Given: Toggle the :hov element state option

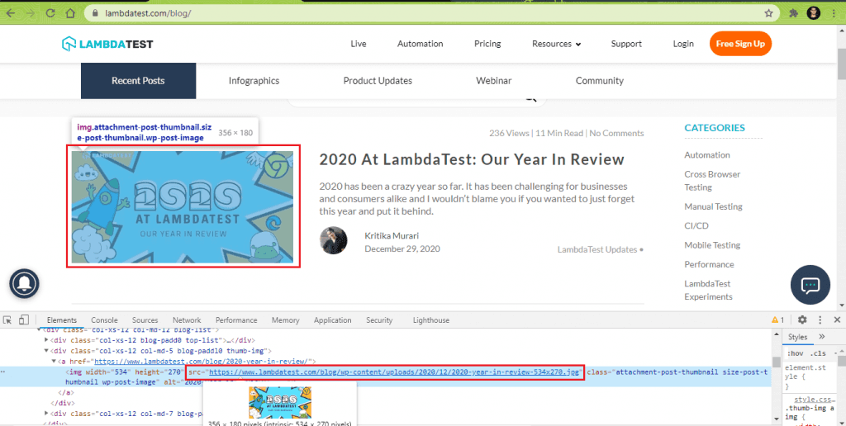Looking at the screenshot, I should click(x=796, y=353).
